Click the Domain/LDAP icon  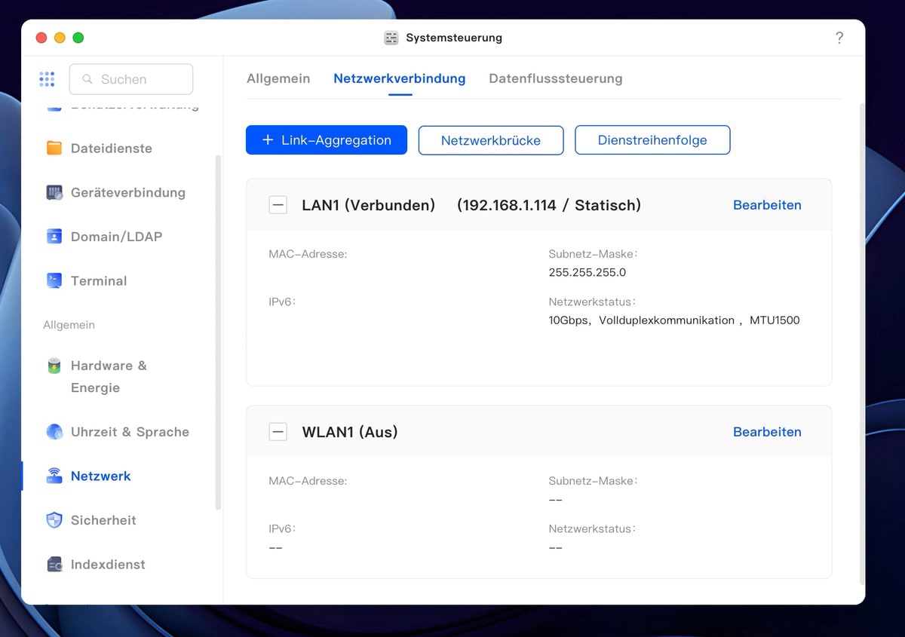click(x=54, y=237)
